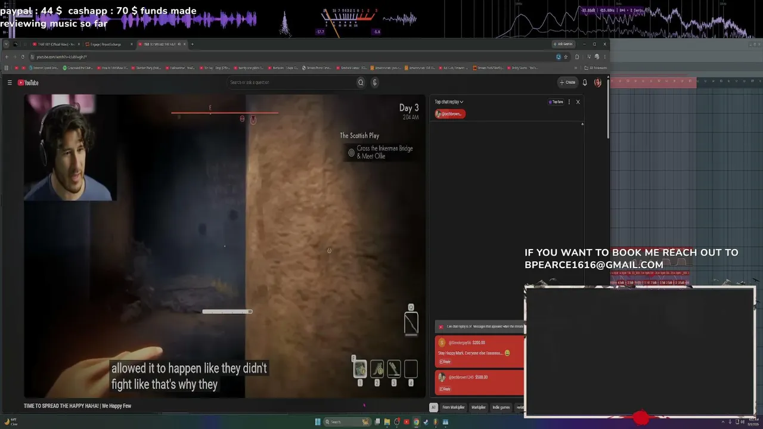Reply to bethbrown1245's $500 super chat
763x429 pixels.
click(445, 389)
